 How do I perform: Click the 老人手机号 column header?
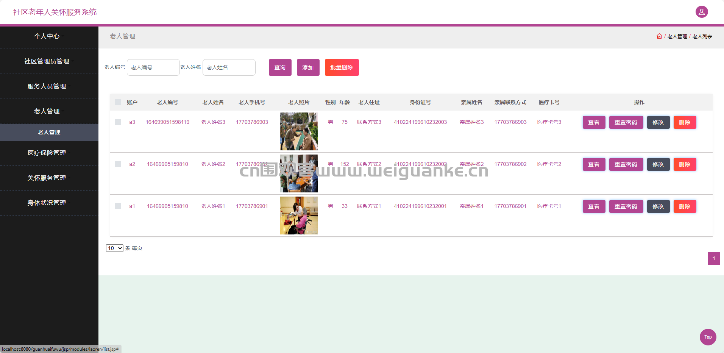(252, 102)
